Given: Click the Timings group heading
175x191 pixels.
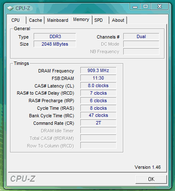Looking at the screenshot, I should [21, 63].
